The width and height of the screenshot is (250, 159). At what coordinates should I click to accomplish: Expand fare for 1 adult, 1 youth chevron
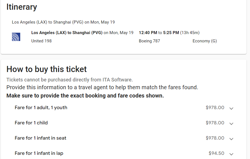point(231,108)
